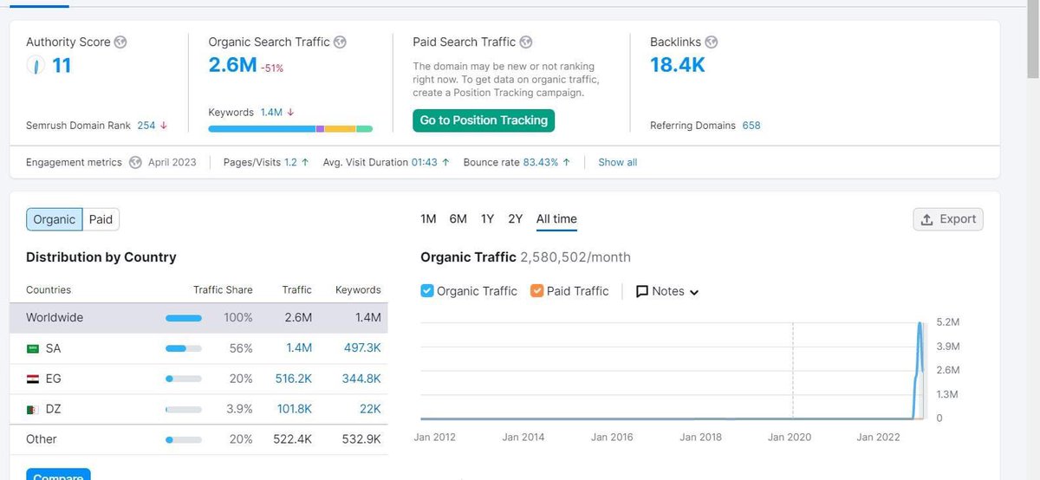
Task: Click the up arrow next to Pages/Visits 1.2
Action: (x=305, y=162)
